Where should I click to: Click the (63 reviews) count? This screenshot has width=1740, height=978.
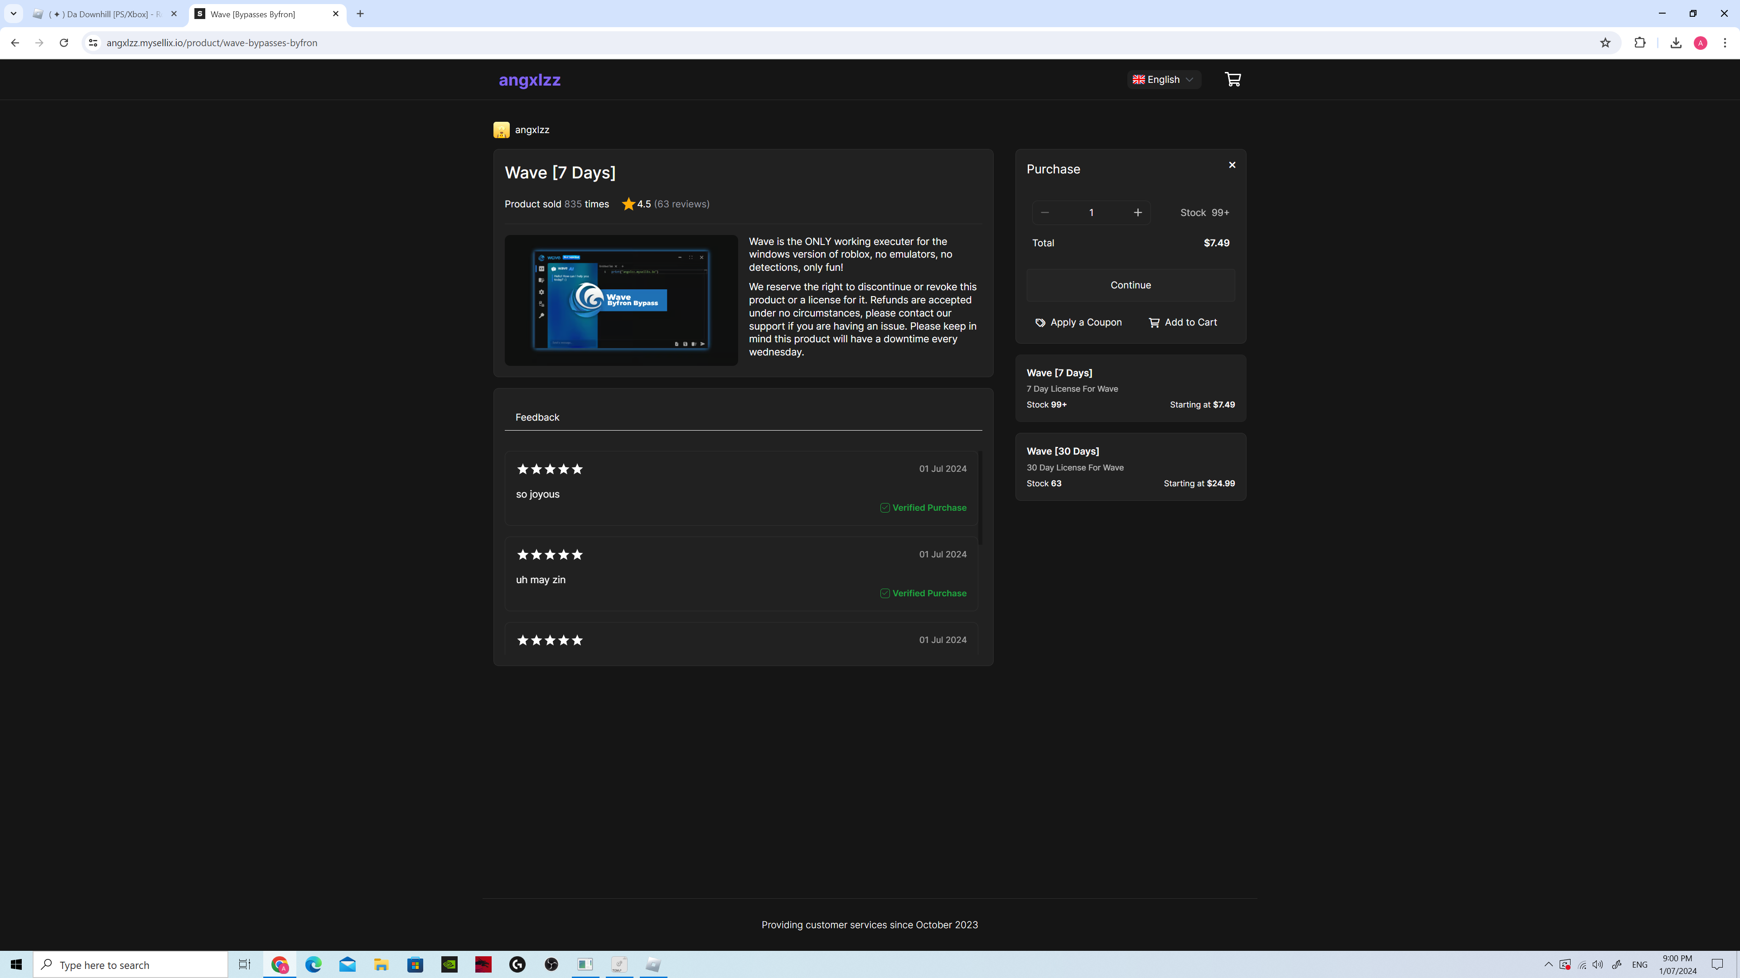[x=681, y=204]
